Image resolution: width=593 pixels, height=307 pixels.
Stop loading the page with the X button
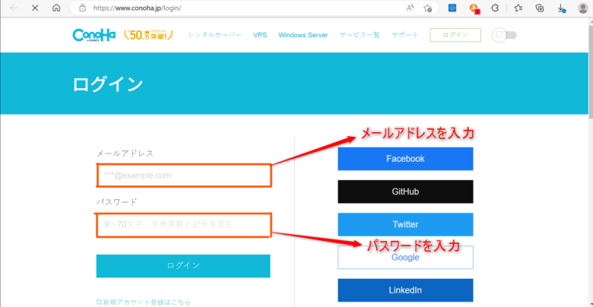coord(35,8)
